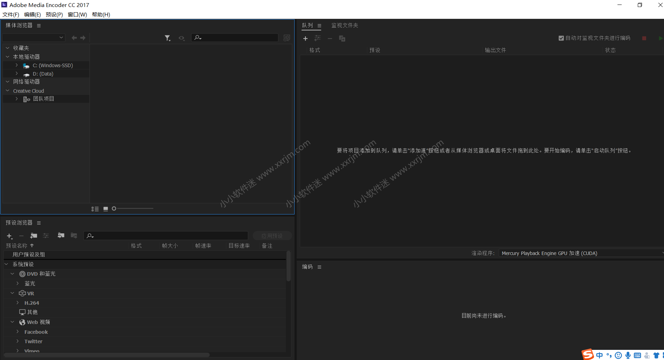Viewport: 664px width, 360px height.
Task: Go forward in media browser navigation
Action: tap(83, 38)
